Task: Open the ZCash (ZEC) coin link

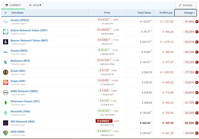Action: click(x=18, y=71)
